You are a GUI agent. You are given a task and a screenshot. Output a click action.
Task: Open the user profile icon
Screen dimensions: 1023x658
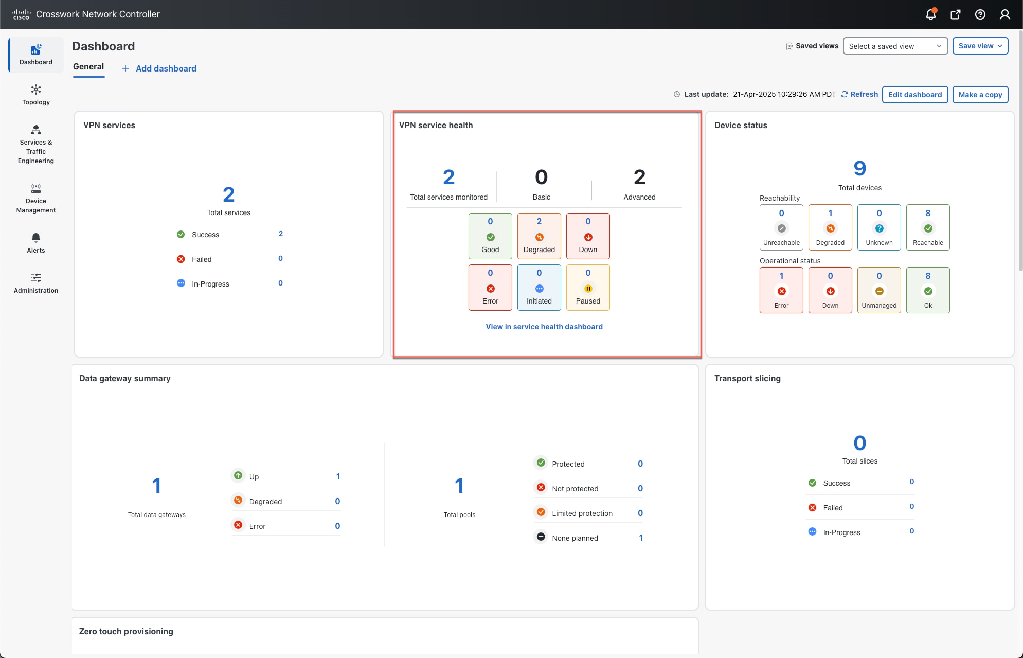1004,14
